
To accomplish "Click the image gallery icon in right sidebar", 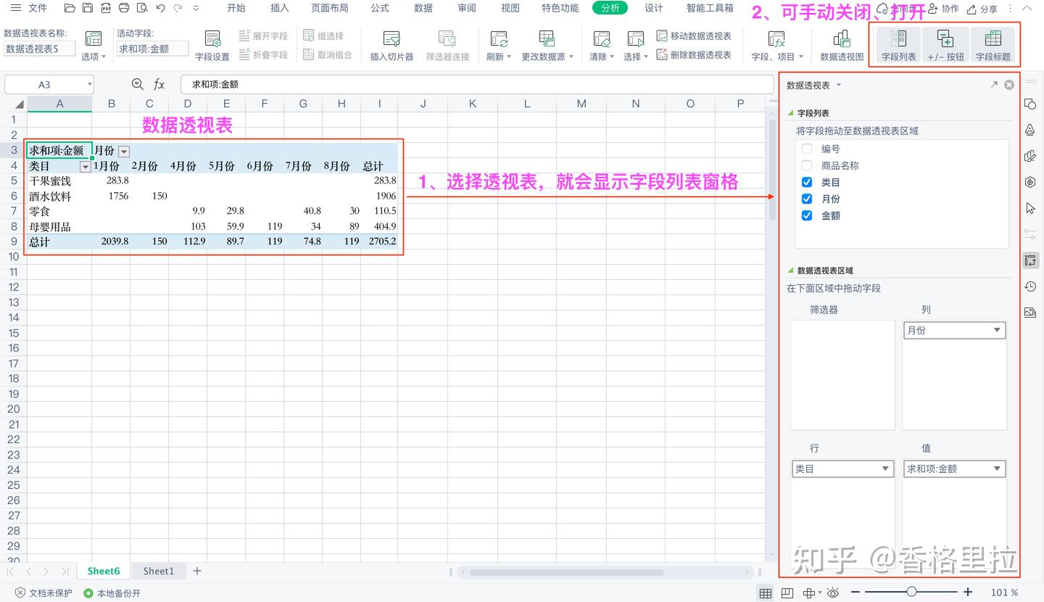I will [x=1030, y=313].
